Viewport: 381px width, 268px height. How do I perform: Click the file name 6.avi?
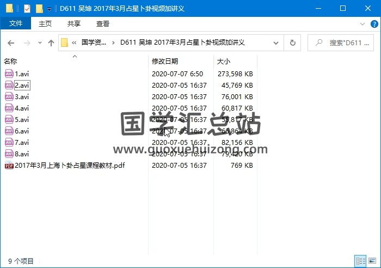pos(22,131)
